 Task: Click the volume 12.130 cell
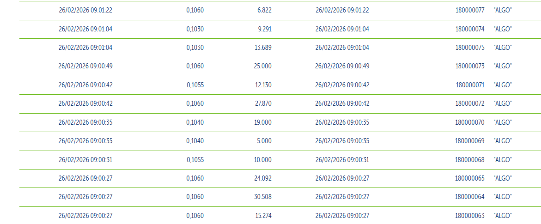pyautogui.click(x=263, y=85)
